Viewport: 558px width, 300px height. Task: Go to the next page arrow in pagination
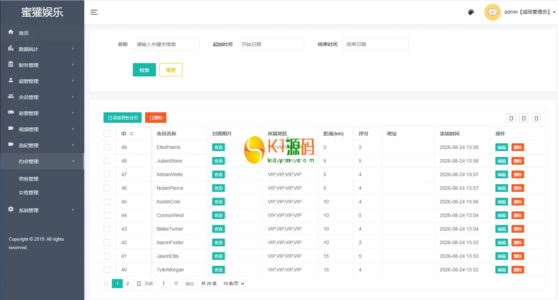point(139,284)
